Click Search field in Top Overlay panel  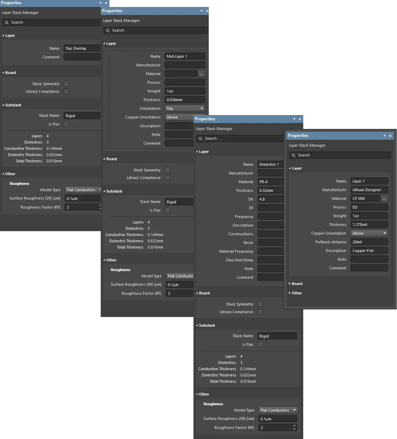coord(51,23)
